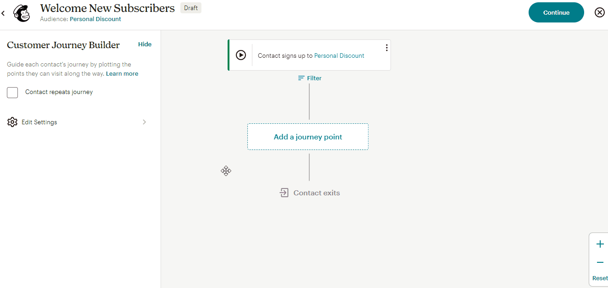Expand Edit Settings using its chevron
The image size is (608, 288).
click(x=144, y=122)
